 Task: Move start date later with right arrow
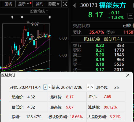[x=50, y=87]
